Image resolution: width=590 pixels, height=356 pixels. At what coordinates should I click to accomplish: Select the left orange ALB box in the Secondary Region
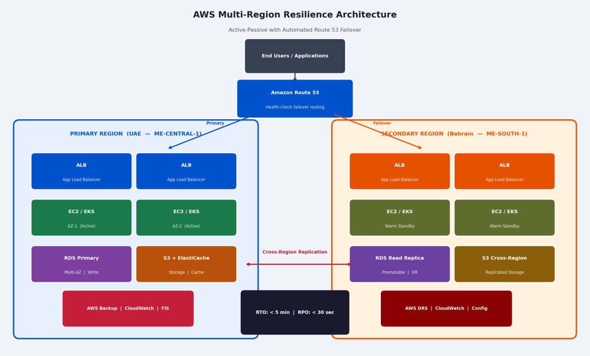400,171
